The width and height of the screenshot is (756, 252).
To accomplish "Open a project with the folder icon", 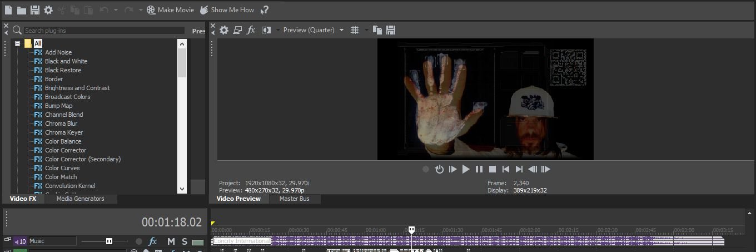I will click(22, 10).
